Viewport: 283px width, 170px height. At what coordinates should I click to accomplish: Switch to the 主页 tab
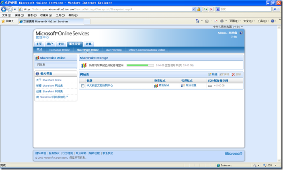[39, 44]
